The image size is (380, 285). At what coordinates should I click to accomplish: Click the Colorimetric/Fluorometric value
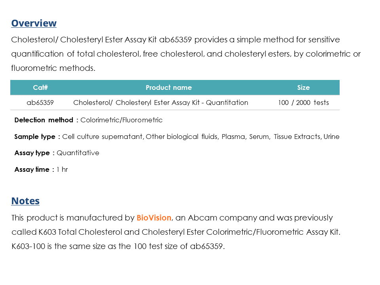pyautogui.click(x=122, y=120)
